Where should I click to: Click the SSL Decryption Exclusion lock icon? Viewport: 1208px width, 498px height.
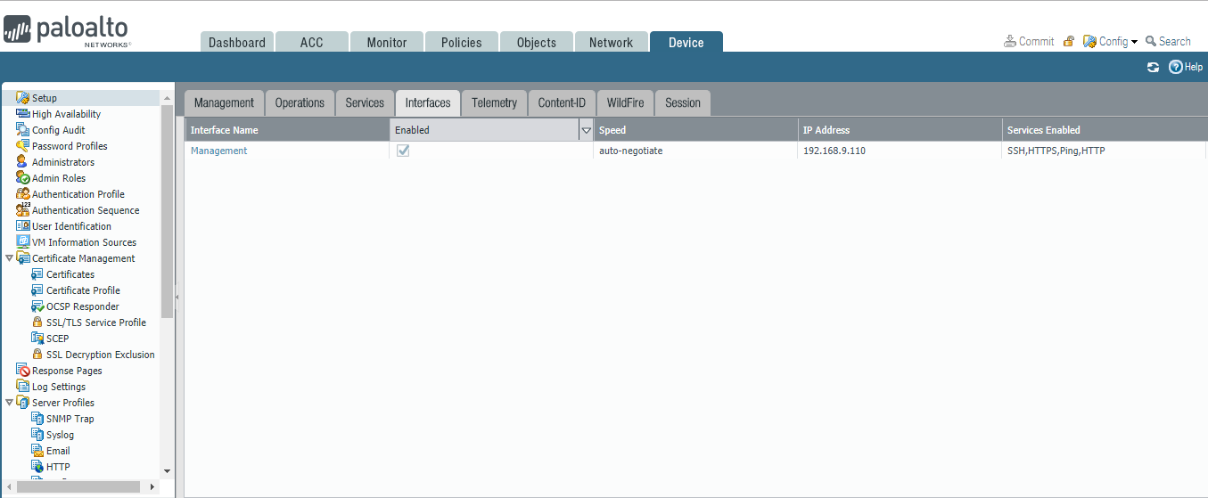[x=37, y=355]
